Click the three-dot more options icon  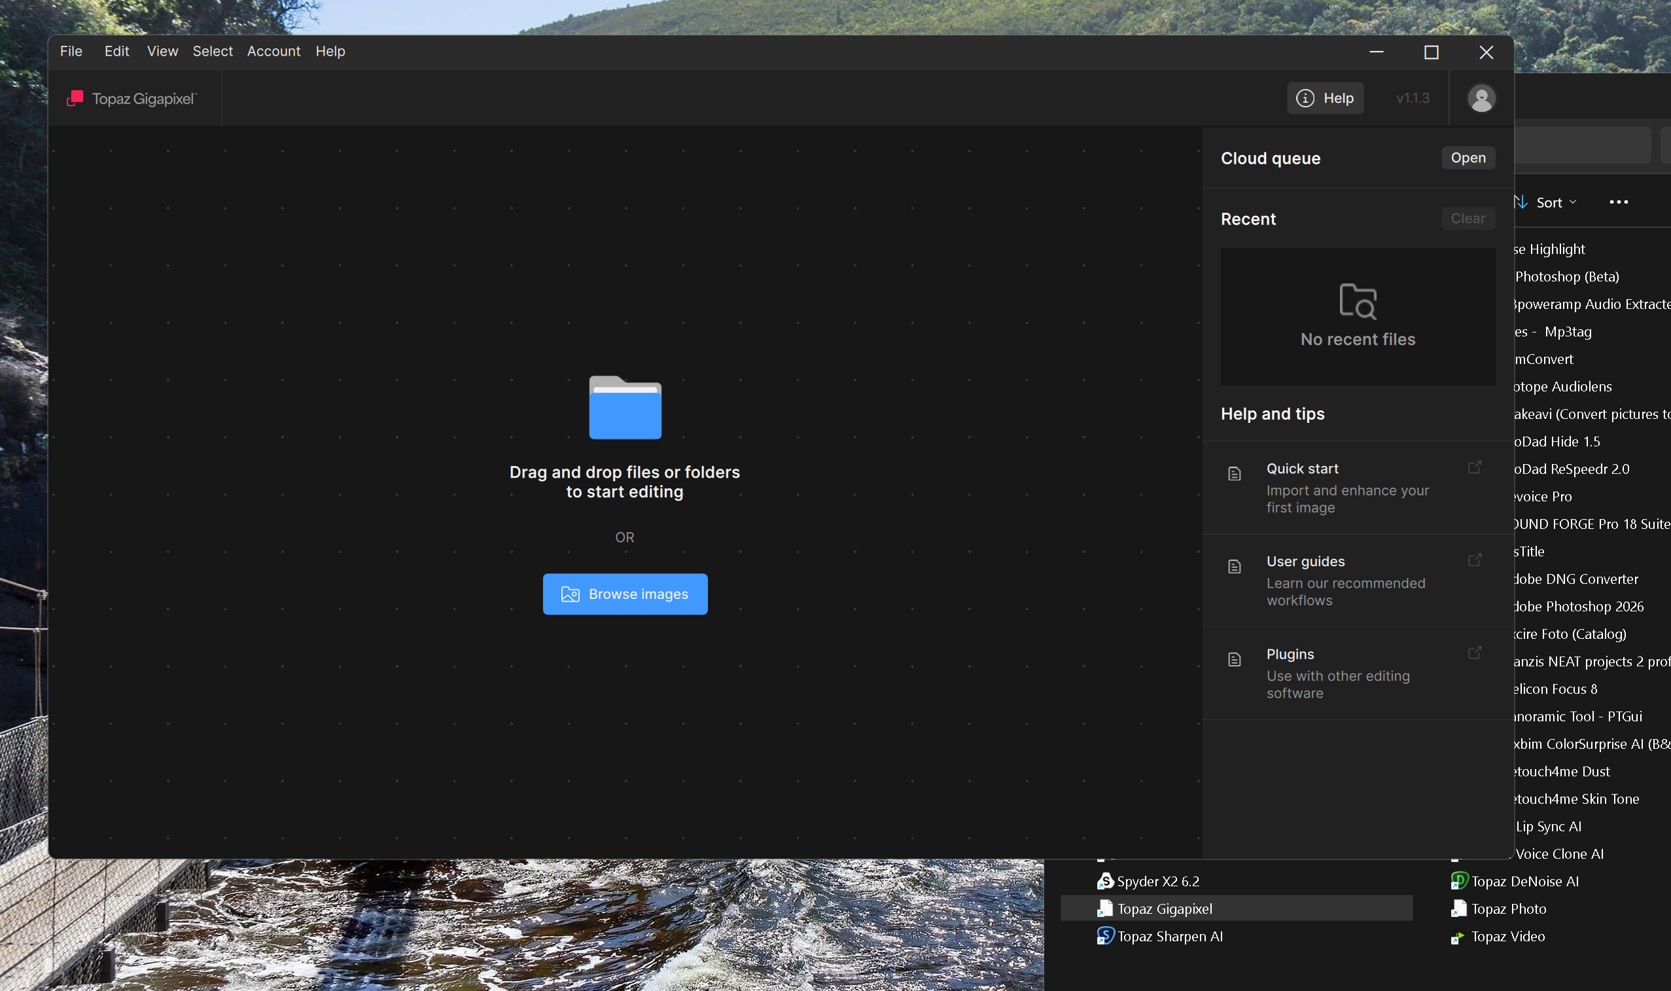(1618, 202)
